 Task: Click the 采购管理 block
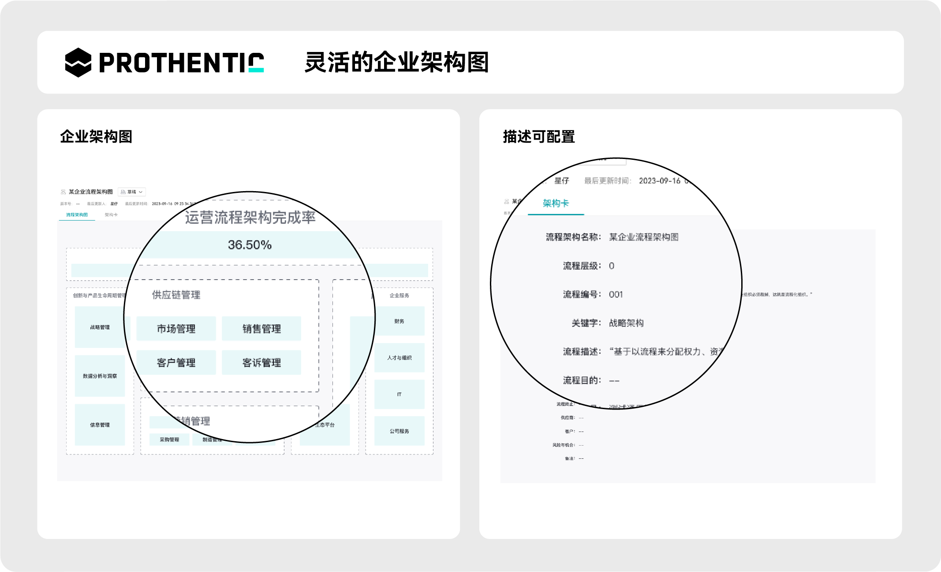(169, 439)
